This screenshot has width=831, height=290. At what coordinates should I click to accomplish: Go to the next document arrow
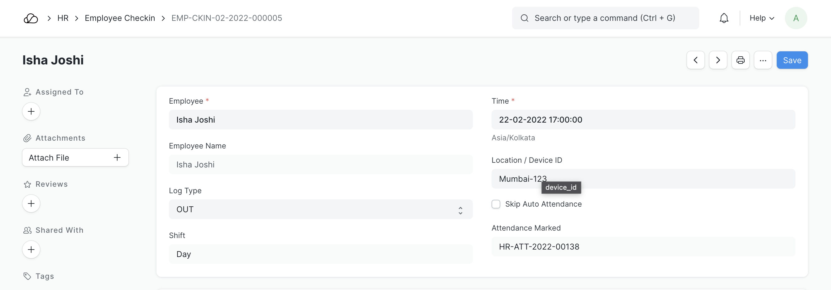coord(718,60)
